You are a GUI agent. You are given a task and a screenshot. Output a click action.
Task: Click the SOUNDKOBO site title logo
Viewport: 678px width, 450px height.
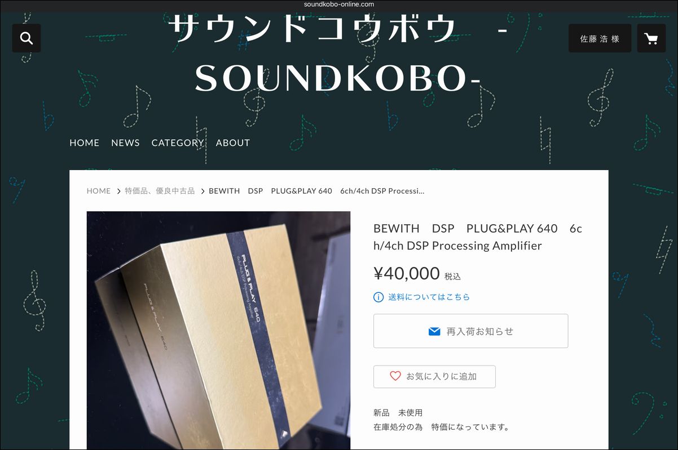[338, 54]
